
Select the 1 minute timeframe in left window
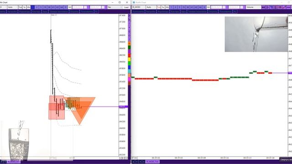point(32,7)
